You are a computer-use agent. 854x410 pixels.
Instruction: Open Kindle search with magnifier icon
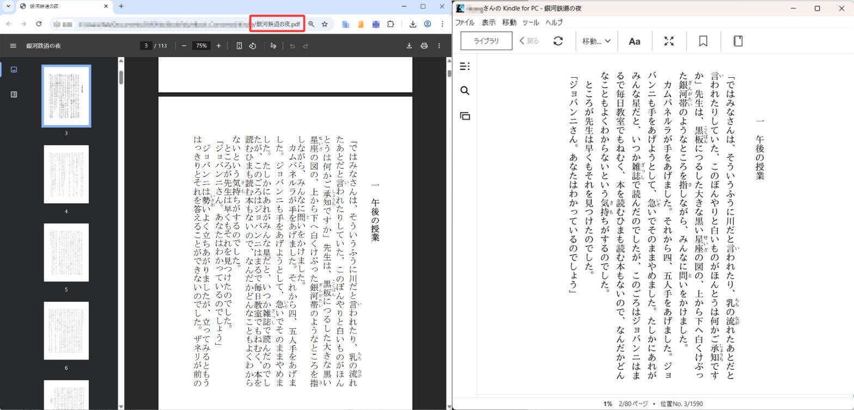coord(465,91)
